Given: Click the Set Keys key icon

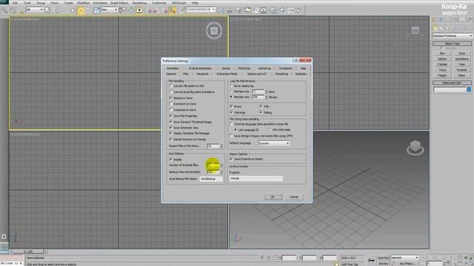Looking at the screenshot, I should [371, 260].
